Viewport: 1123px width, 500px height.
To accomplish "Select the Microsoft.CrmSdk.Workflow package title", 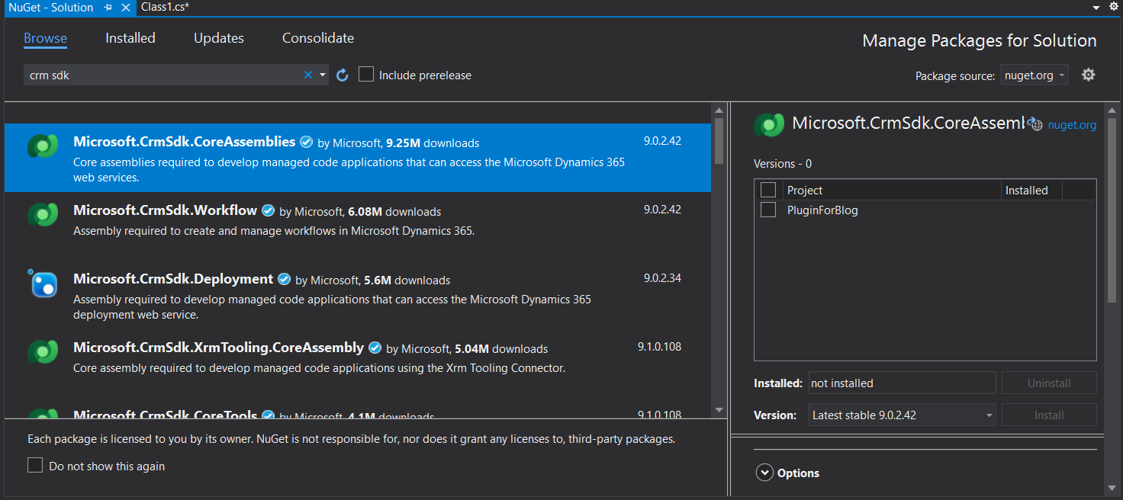I will [x=165, y=210].
